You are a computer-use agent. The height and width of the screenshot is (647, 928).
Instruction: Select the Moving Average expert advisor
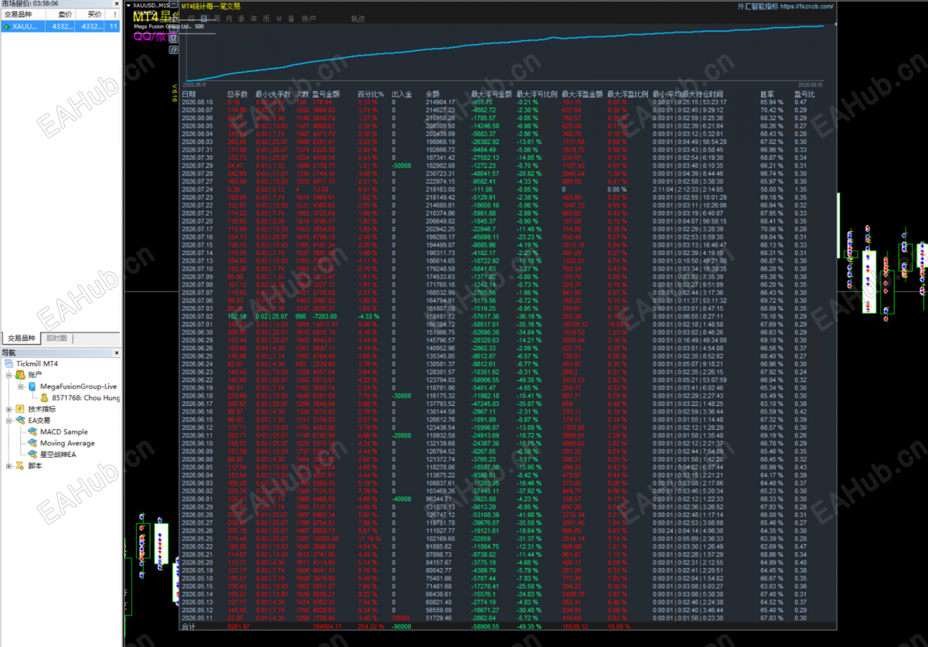coord(67,444)
